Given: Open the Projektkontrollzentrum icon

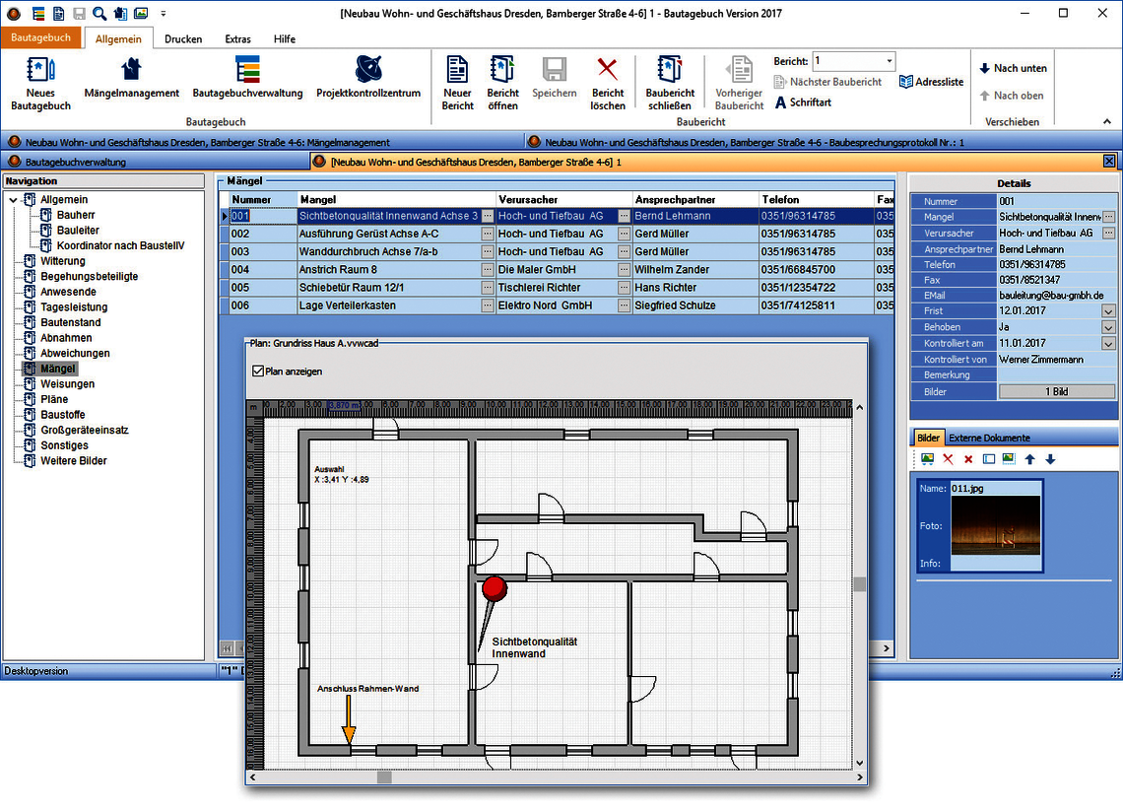Looking at the screenshot, I should 368,70.
